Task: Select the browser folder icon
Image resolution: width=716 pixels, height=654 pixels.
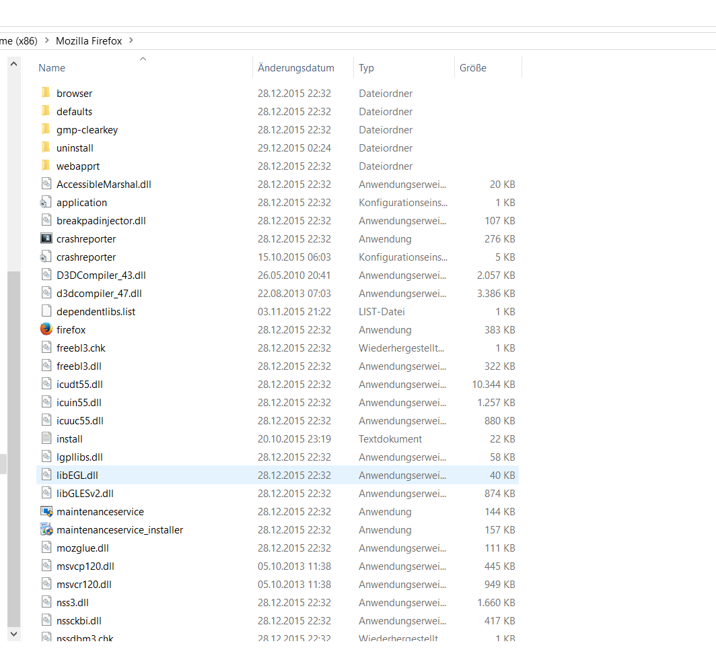Action: [46, 93]
